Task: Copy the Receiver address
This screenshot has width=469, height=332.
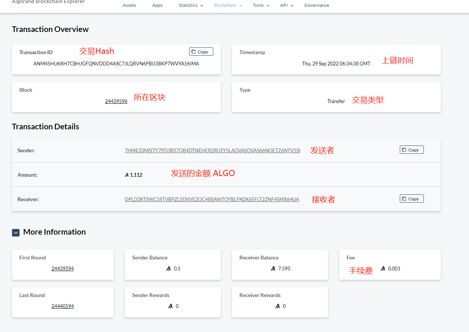Action: click(x=412, y=199)
